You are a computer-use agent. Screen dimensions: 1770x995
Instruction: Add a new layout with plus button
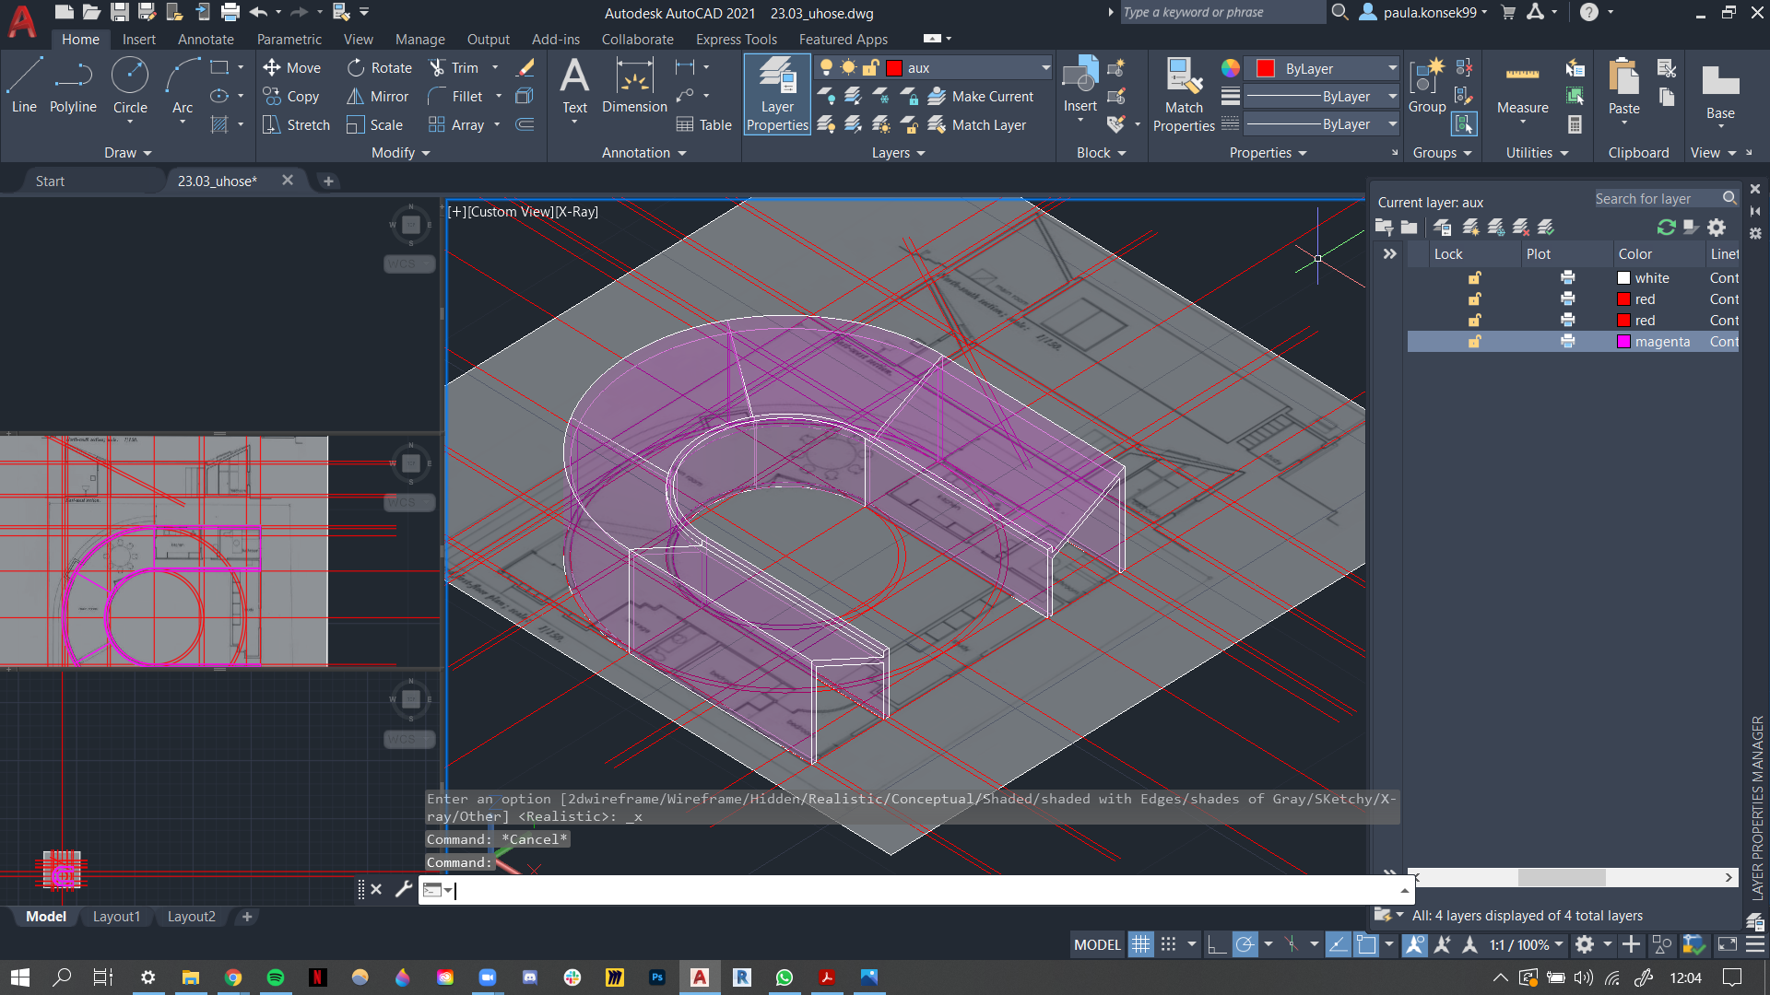(x=246, y=917)
